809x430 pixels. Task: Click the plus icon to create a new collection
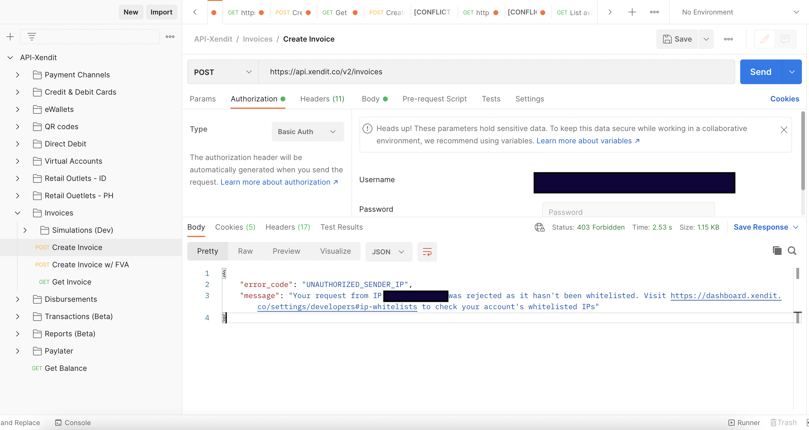coord(10,37)
